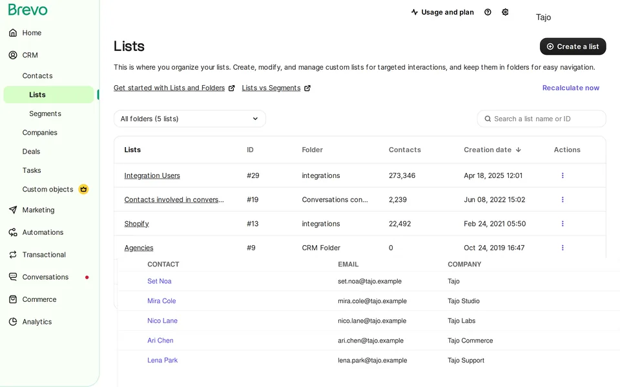620x387 pixels.
Task: Open contact Mira Cole
Action: (x=161, y=301)
